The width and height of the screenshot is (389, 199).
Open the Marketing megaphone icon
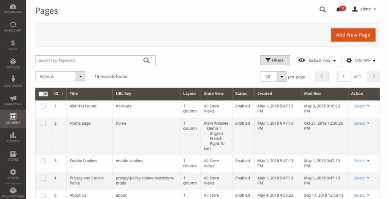13,100
